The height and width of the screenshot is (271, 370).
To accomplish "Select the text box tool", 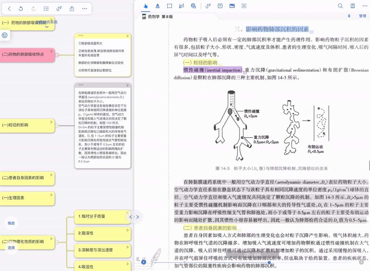I will pos(220,6).
